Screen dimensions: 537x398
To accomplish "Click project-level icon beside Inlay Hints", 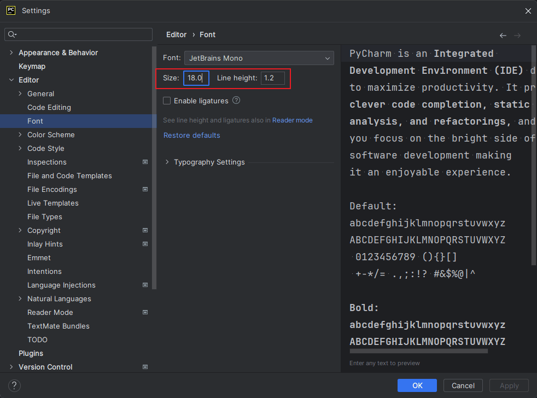I will click(x=145, y=244).
